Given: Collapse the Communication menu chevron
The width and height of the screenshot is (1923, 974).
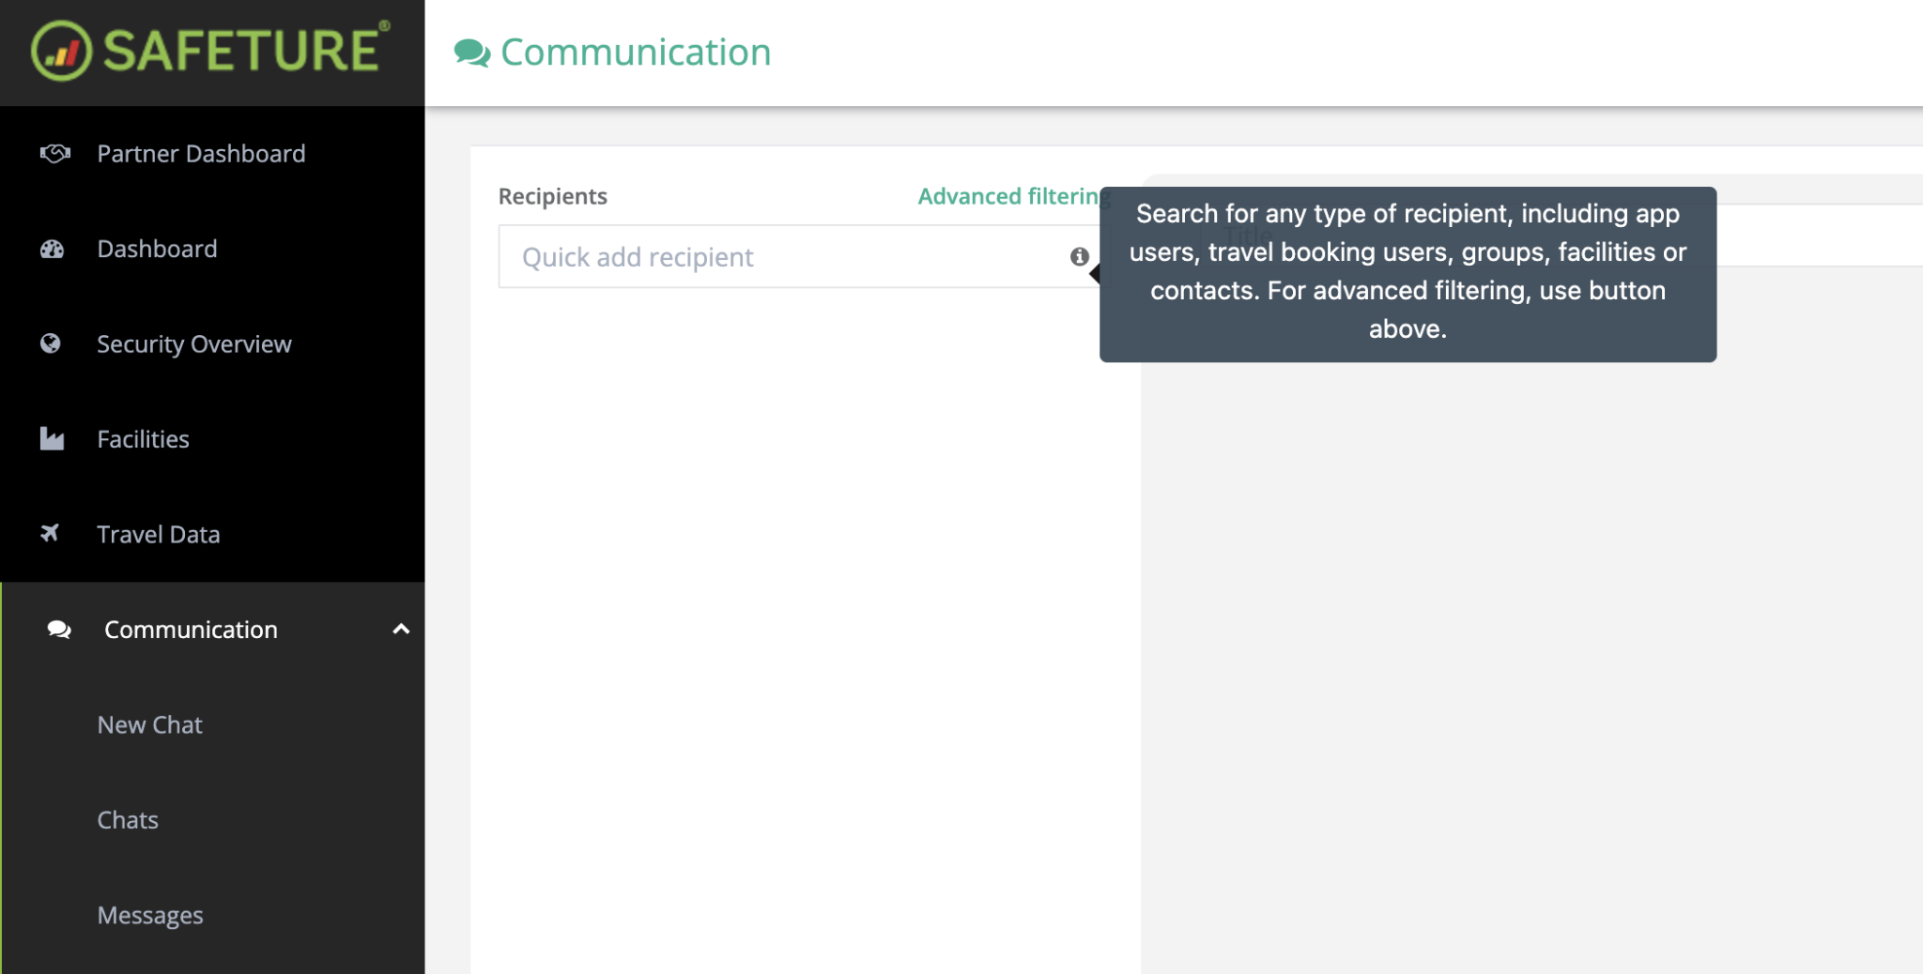Looking at the screenshot, I should pos(401,630).
